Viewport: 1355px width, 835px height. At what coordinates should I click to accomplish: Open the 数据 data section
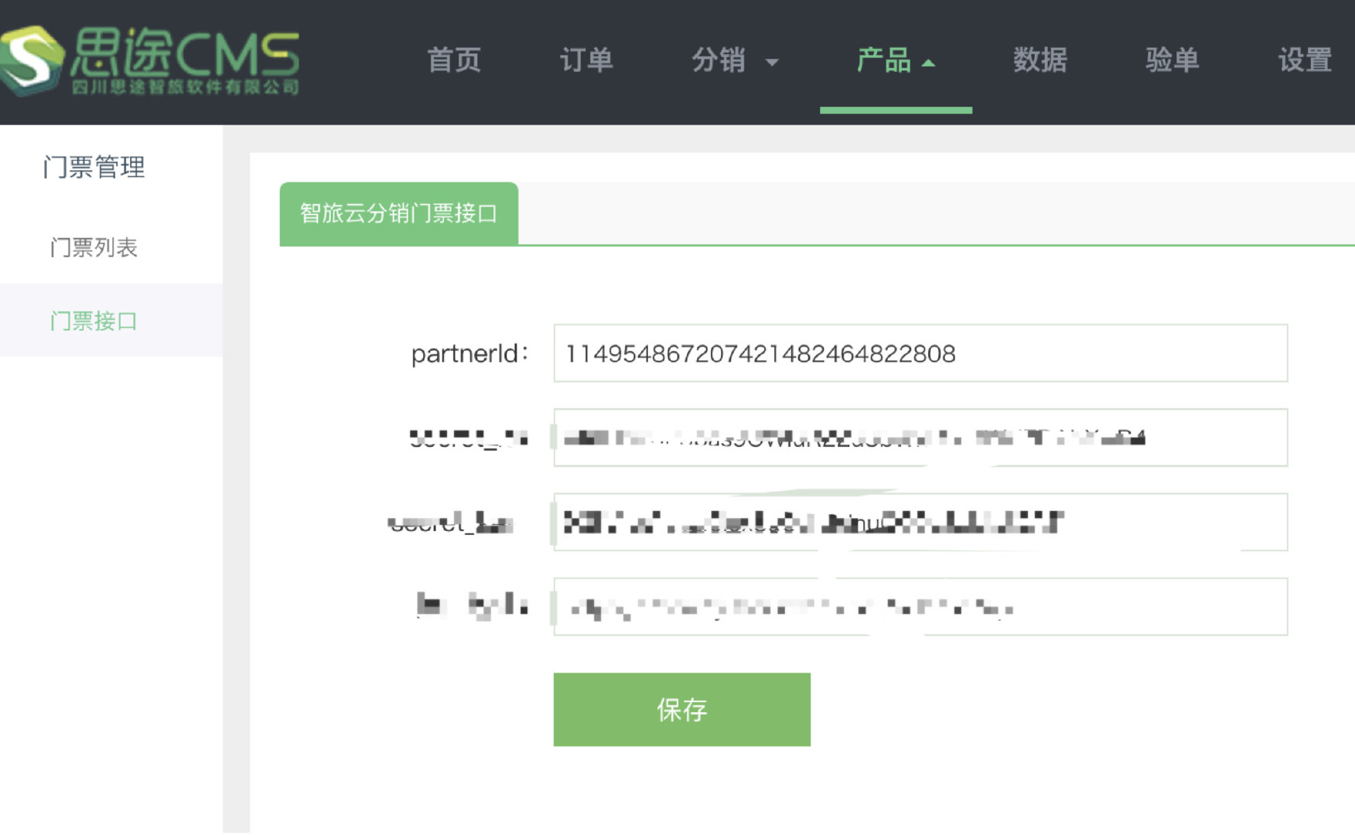click(x=1040, y=60)
